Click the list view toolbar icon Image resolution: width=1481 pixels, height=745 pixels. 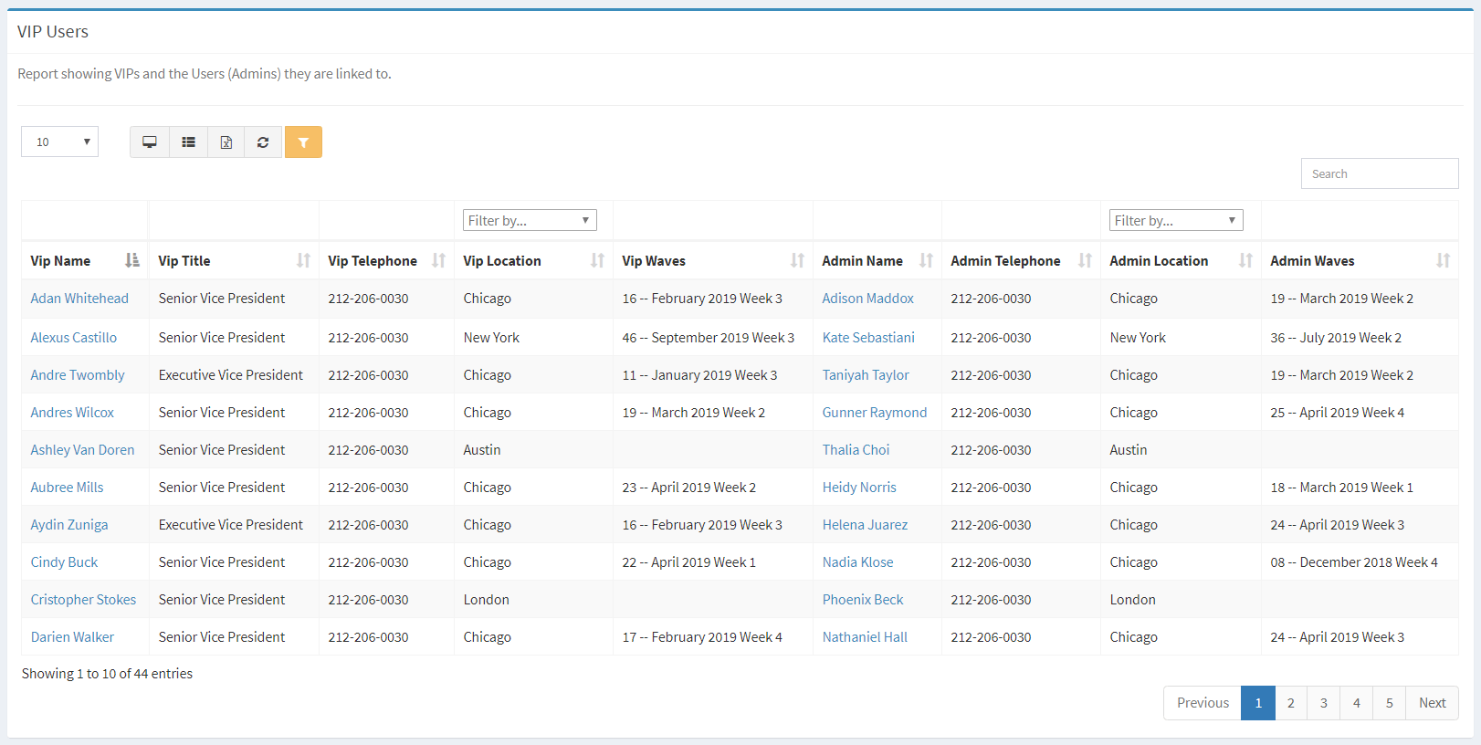click(x=189, y=142)
